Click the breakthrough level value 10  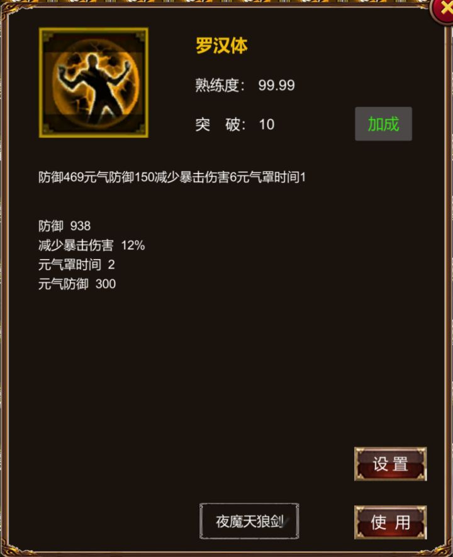(266, 124)
